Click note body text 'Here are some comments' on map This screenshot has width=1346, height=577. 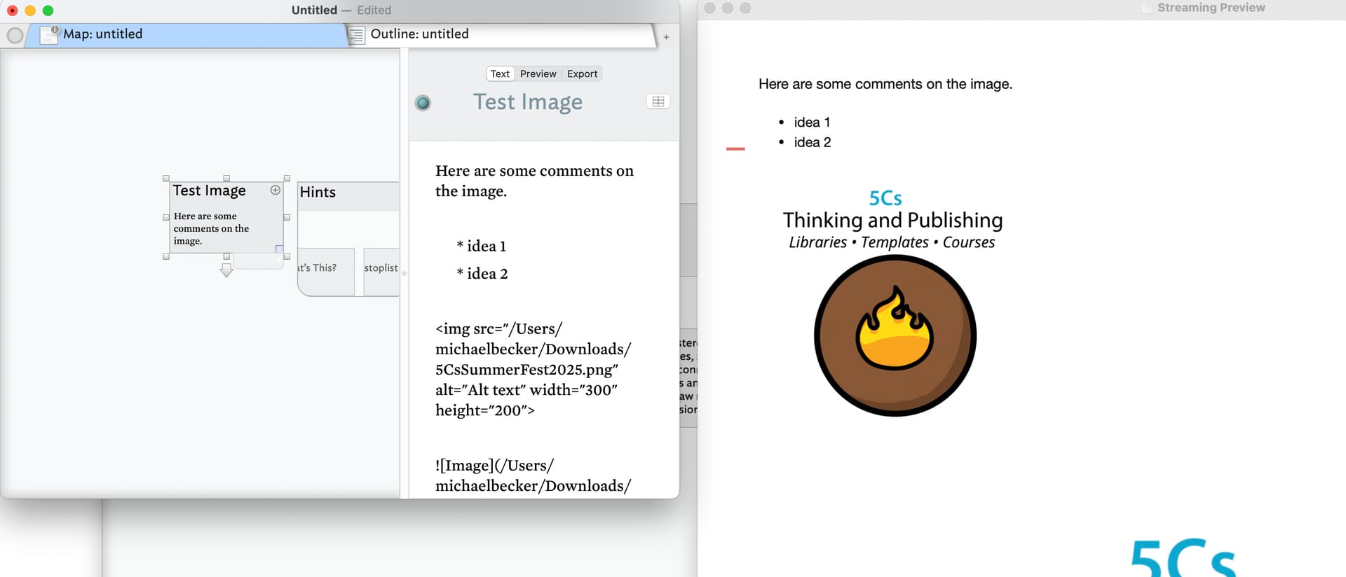(211, 228)
